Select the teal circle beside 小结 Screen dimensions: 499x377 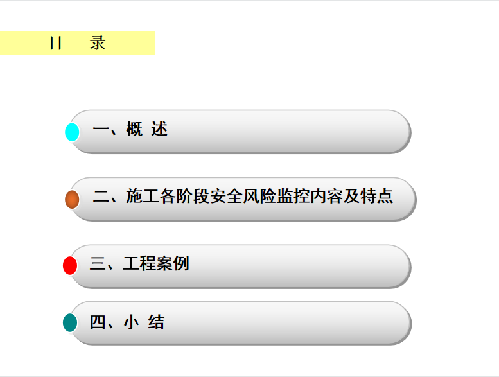pos(70,322)
